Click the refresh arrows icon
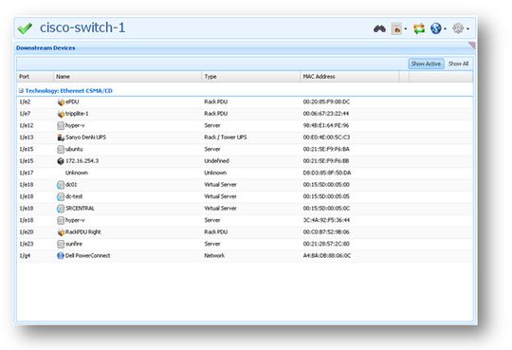512x350 pixels. click(419, 28)
